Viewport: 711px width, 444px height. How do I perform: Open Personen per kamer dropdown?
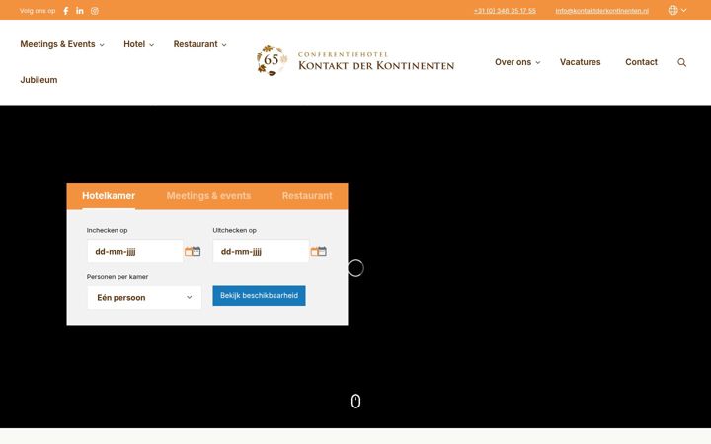pos(144,298)
